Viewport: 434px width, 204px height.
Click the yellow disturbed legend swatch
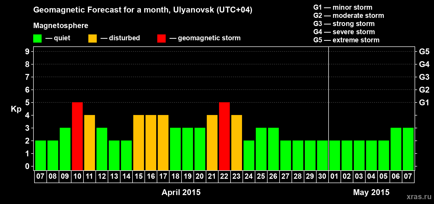point(92,39)
